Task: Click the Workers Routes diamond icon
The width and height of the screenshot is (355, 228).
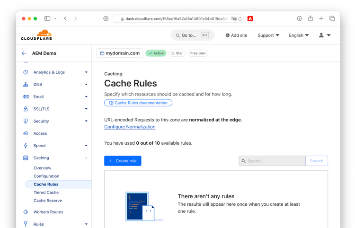Action: (x=26, y=212)
